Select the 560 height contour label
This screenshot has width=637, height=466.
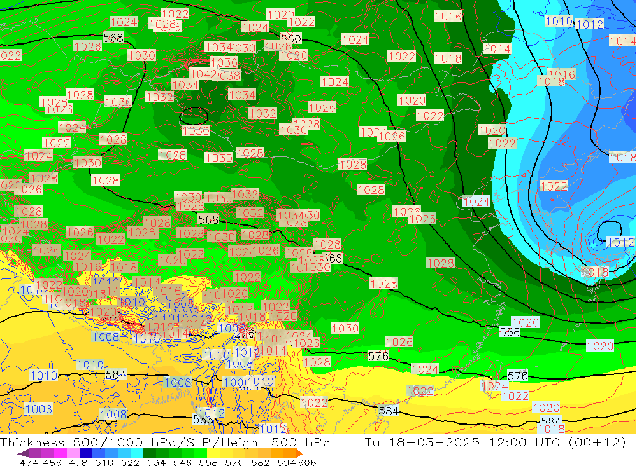point(291,39)
